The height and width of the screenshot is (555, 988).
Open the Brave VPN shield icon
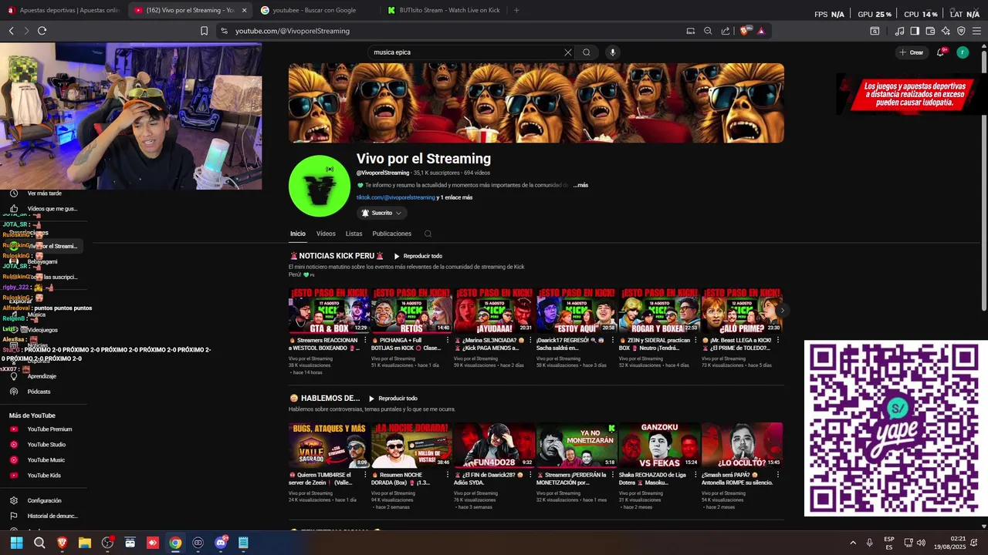[x=961, y=31]
